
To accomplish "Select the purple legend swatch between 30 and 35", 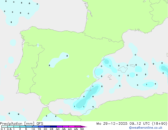I will point(60,127).
